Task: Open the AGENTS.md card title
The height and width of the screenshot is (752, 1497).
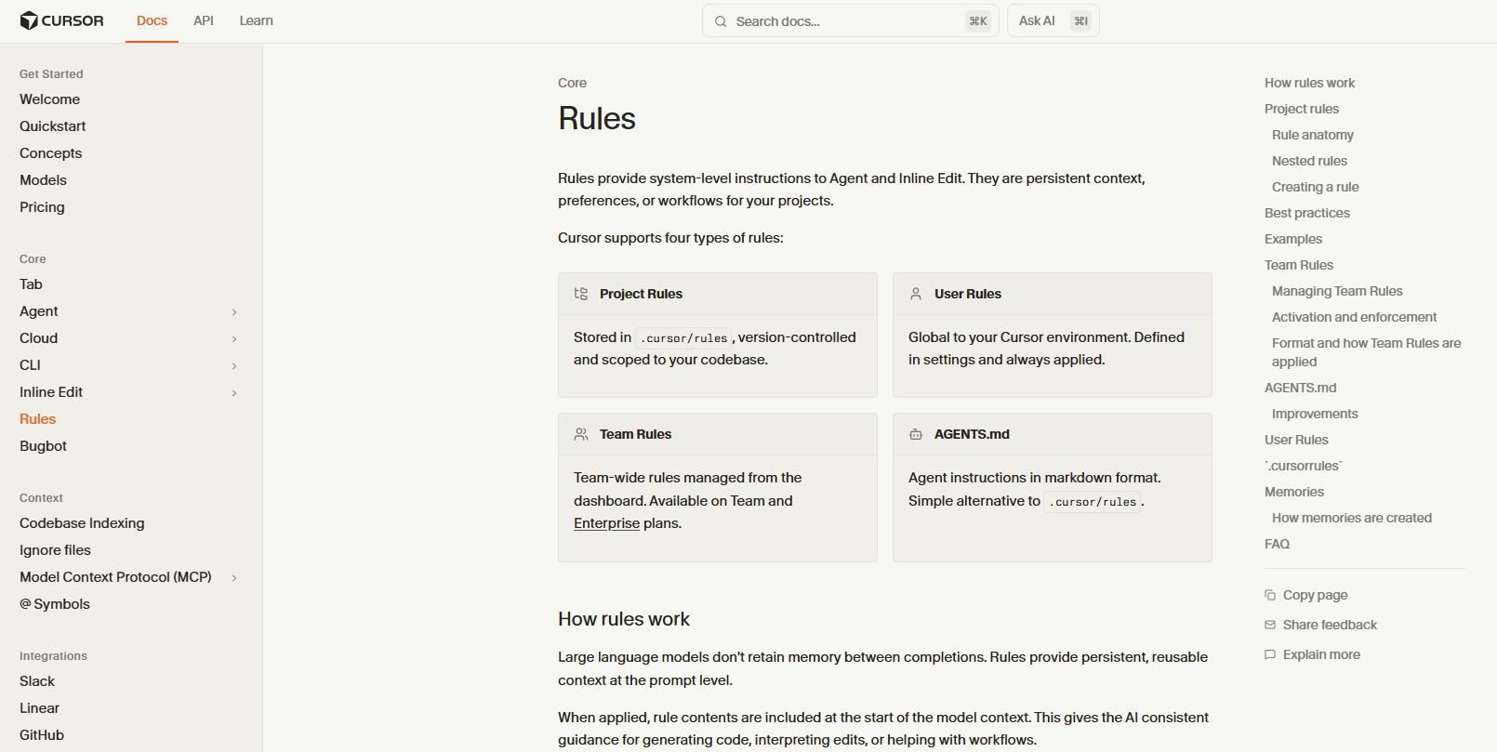Action: (x=972, y=434)
